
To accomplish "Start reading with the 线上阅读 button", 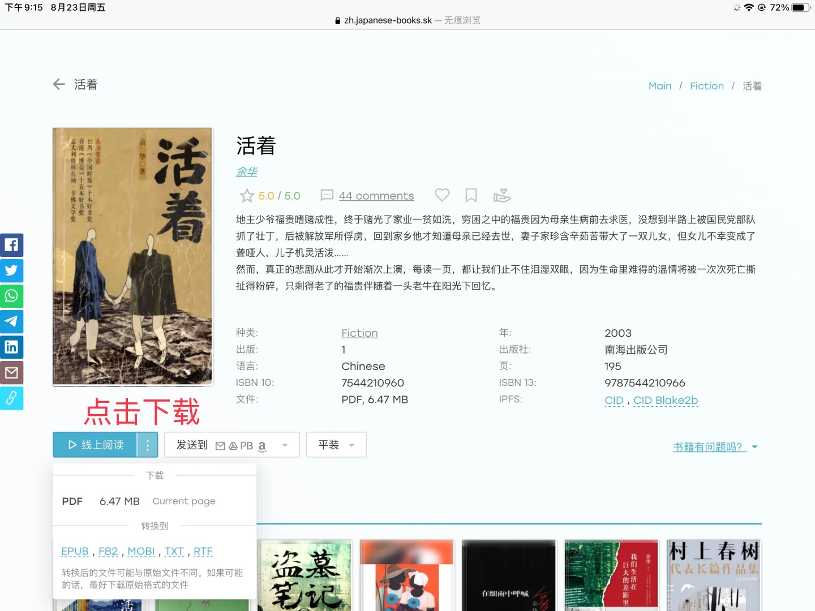I will coord(95,445).
